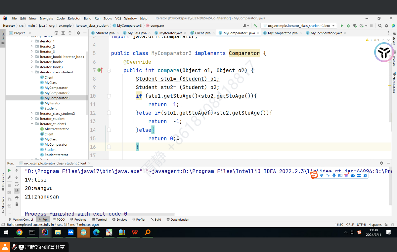Open the Profiler tool window
This screenshot has width=397, height=252.
coord(139,219)
